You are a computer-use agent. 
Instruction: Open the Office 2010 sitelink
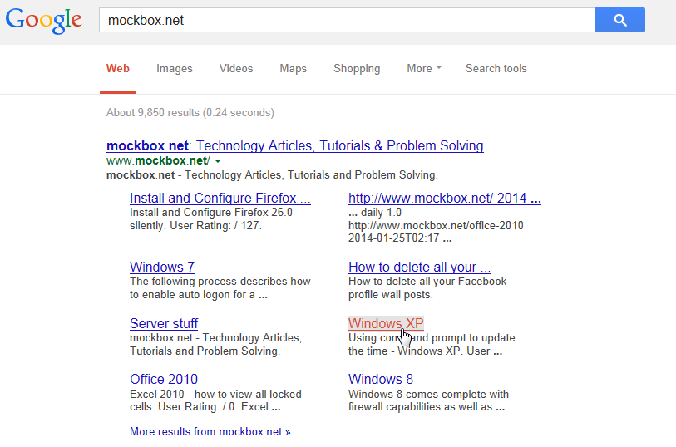pyautogui.click(x=164, y=380)
